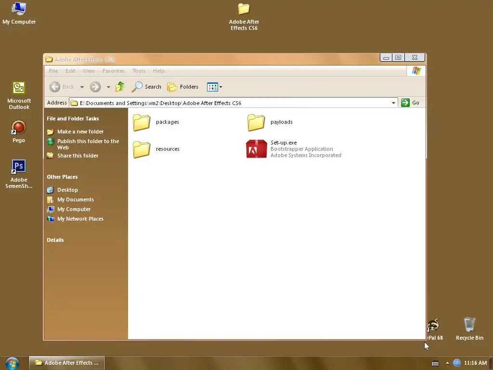Click the blue round tray icon
Image resolution: width=493 pixels, height=370 pixels.
[x=456, y=363]
